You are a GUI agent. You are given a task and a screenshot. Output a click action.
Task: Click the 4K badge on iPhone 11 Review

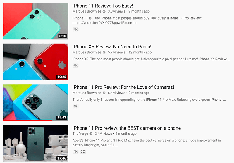coord(75,29)
